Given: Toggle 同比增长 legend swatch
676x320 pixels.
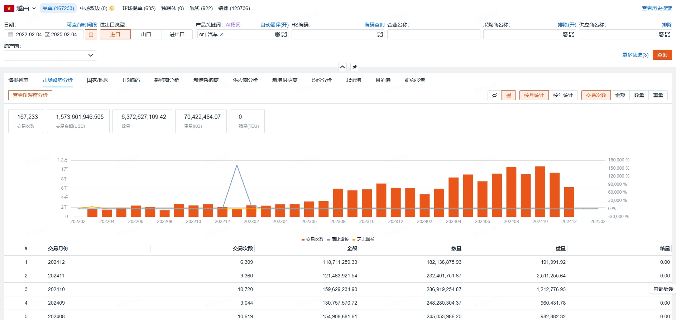Looking at the screenshot, I should [x=329, y=239].
